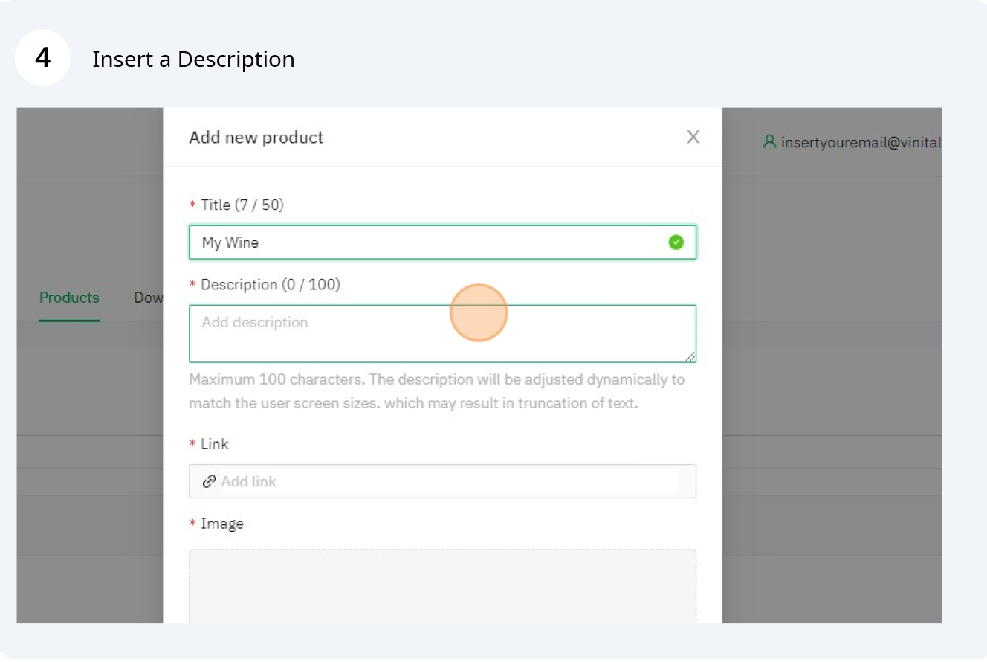The image size is (987, 662).
Task: Click the Insert a Description step heading
Action: coord(193,60)
